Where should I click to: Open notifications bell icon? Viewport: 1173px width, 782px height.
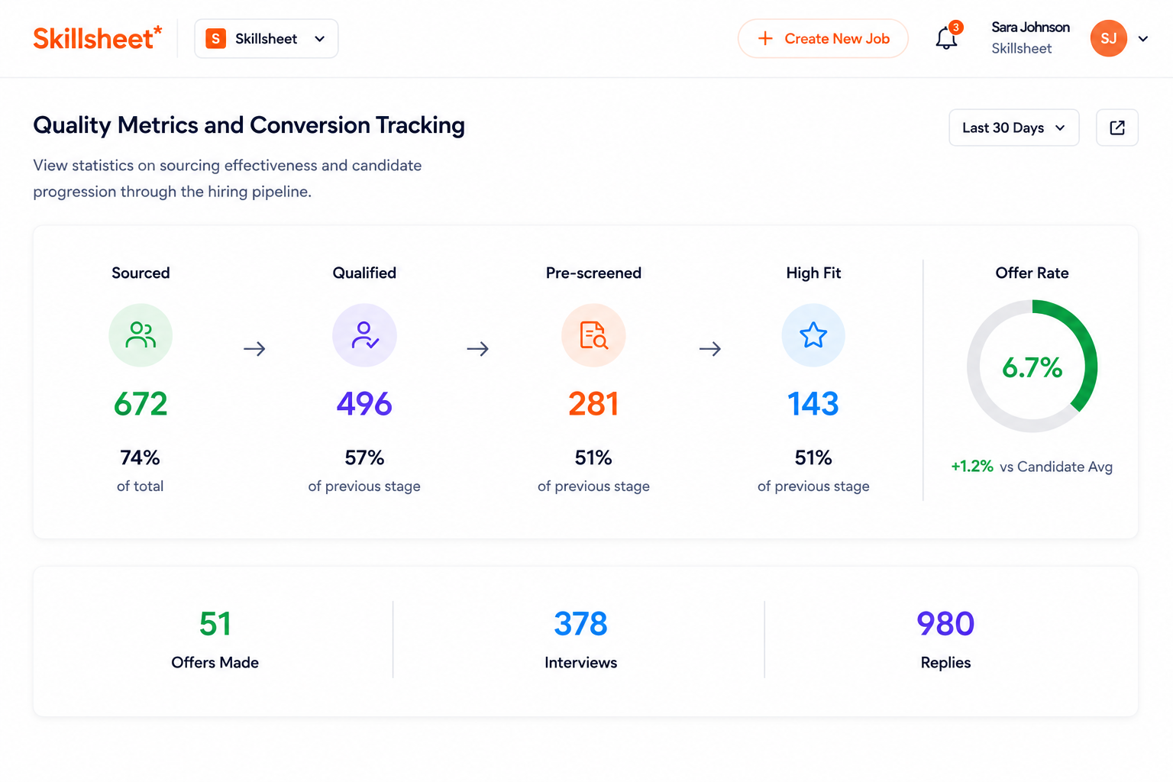click(x=946, y=38)
